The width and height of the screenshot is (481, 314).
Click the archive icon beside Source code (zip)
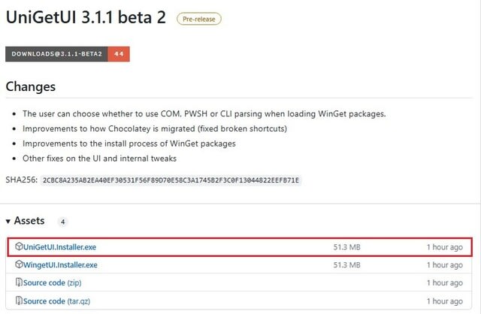click(x=19, y=282)
